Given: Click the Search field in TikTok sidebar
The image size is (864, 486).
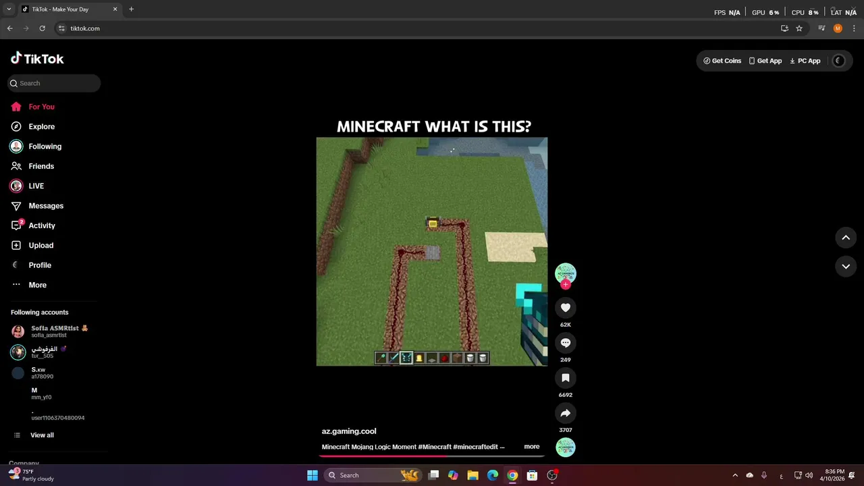Looking at the screenshot, I should click(x=54, y=83).
